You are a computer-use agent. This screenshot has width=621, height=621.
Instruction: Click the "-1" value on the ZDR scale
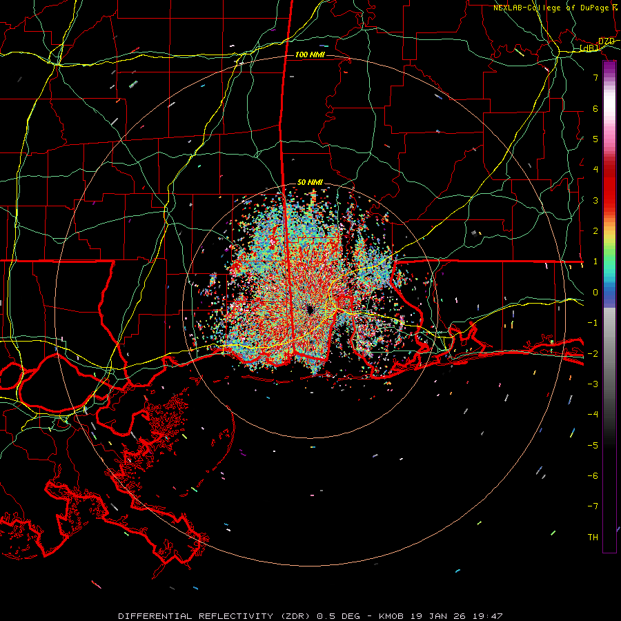coord(593,323)
